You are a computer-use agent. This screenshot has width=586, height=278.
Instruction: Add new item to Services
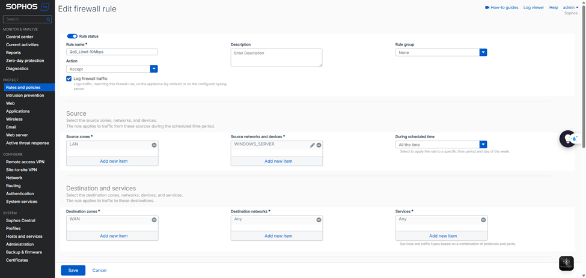442,236
